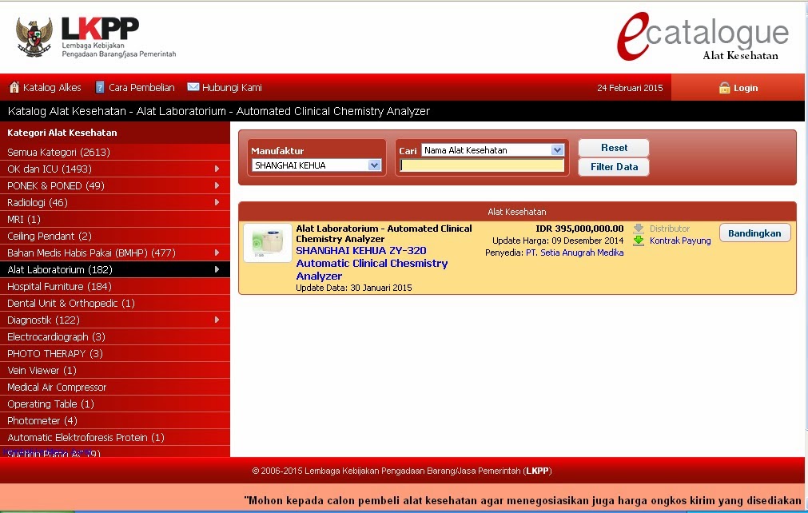Expand the Diagnostik submenu arrow
The height and width of the screenshot is (513, 808).
(217, 320)
